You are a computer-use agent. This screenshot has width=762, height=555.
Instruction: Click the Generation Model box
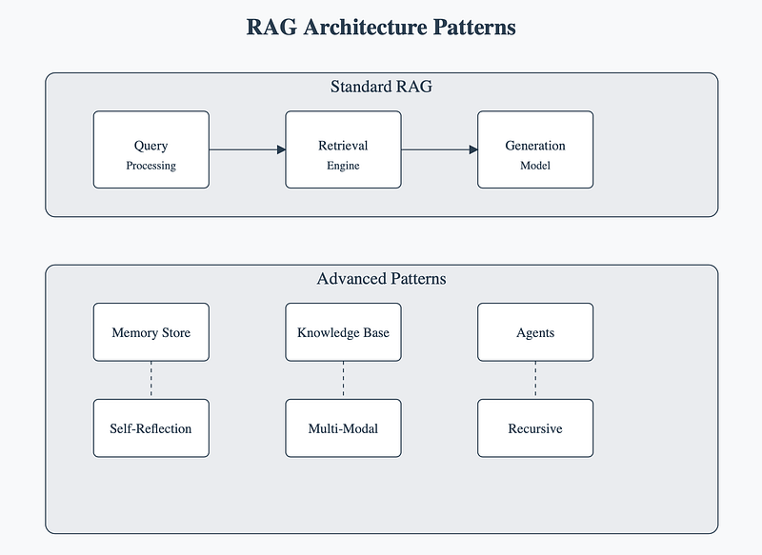point(535,149)
